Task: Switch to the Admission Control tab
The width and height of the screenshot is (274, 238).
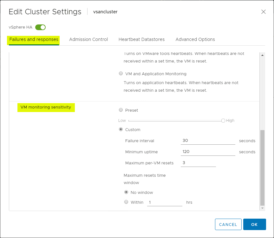Action: tap(88, 39)
